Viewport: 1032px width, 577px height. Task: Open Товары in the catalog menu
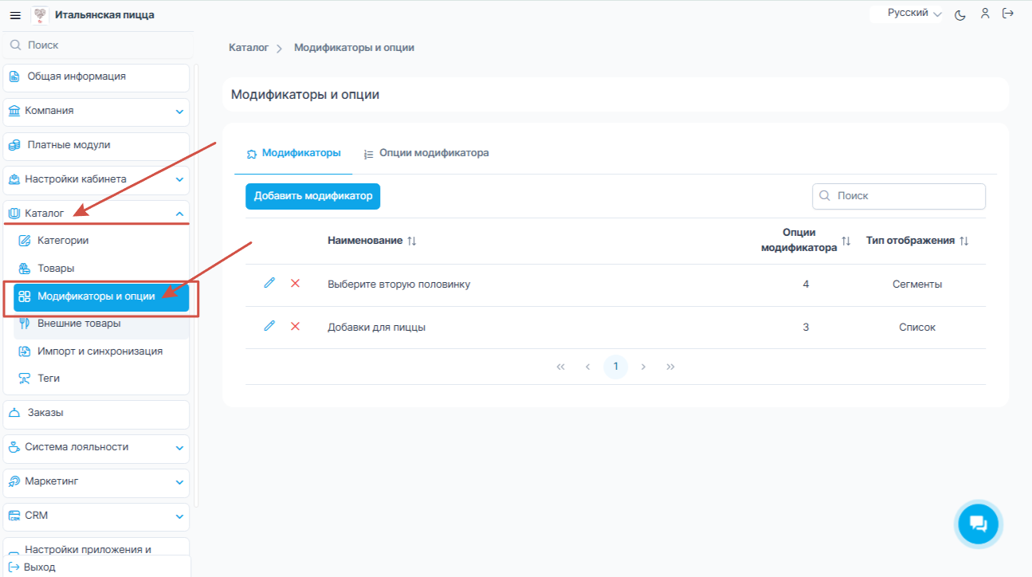tap(101, 269)
